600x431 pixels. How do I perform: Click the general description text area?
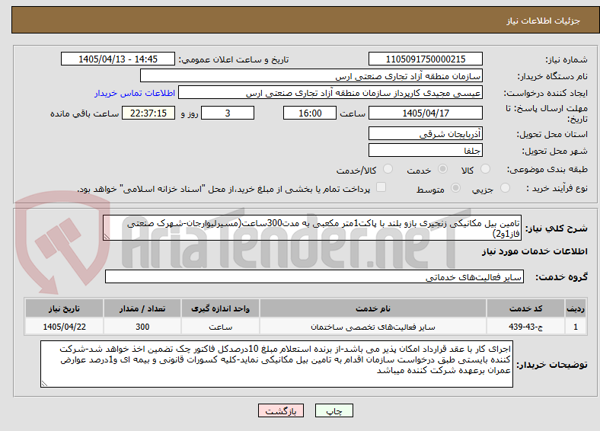[x=312, y=228]
